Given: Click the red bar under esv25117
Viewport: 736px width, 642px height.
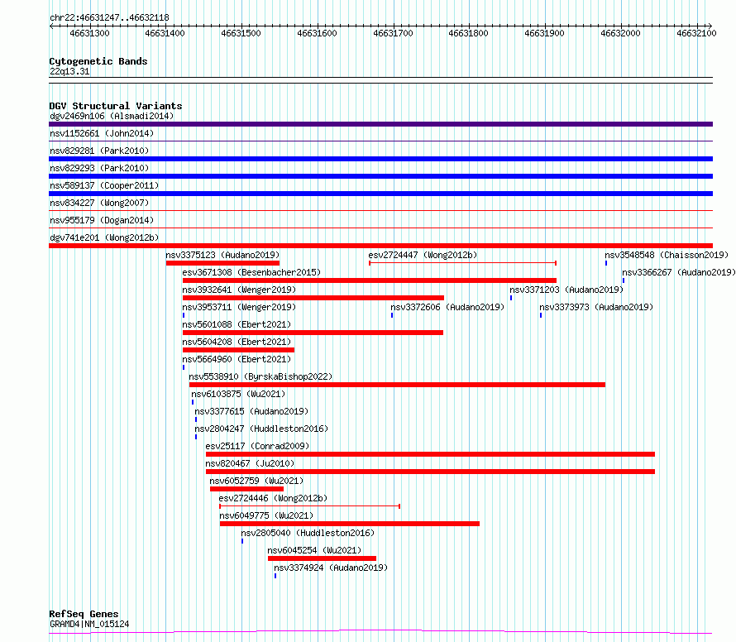Looking at the screenshot, I should click(430, 454).
